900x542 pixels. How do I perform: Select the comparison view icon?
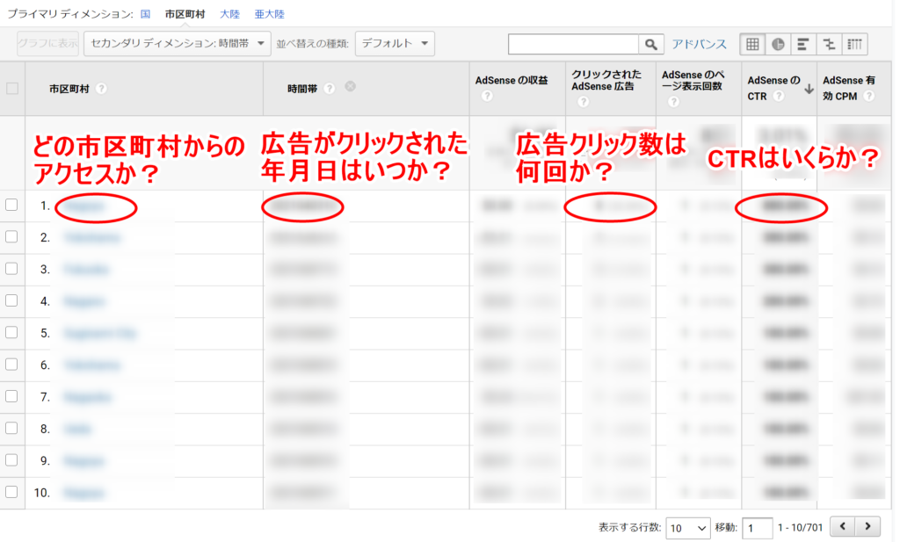tap(829, 44)
